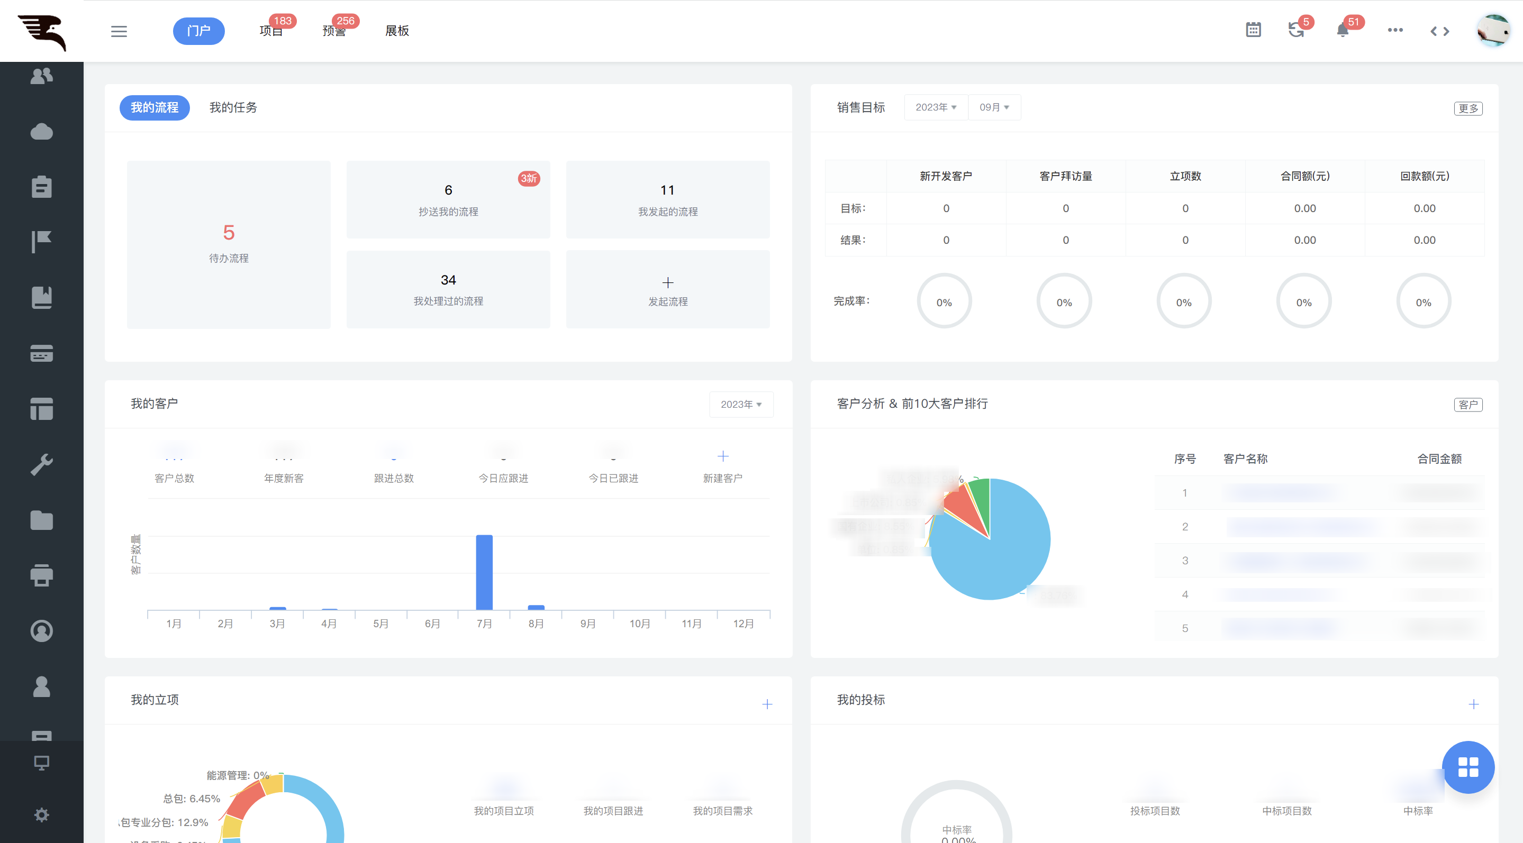Expand the 2023年 sales target year dropdown
Screen dimensions: 1523x843
(x=935, y=107)
